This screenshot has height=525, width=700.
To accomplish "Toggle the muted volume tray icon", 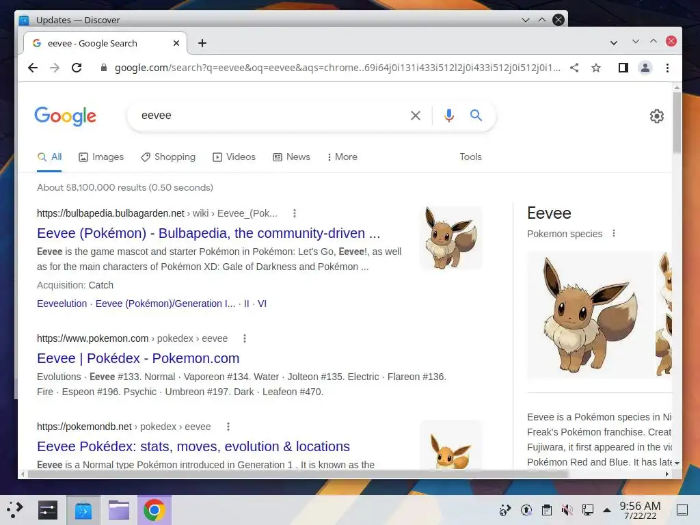I will click(x=567, y=510).
